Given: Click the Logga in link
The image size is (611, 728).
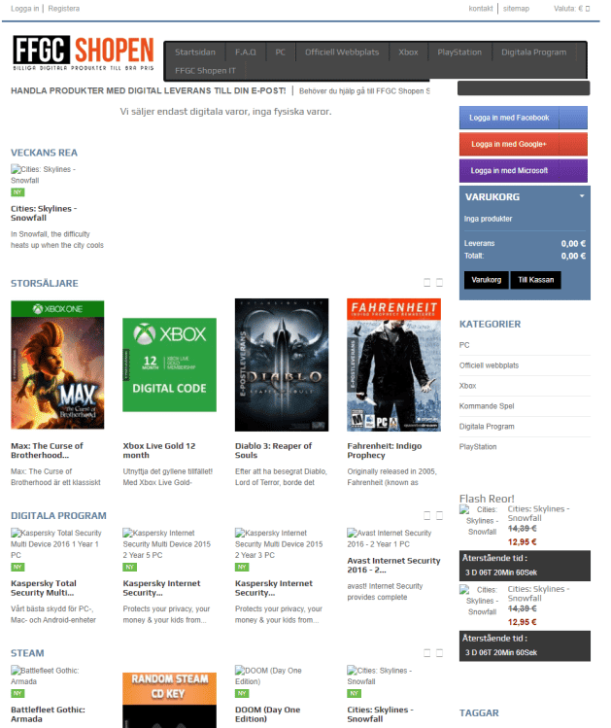Looking at the screenshot, I should [x=25, y=9].
